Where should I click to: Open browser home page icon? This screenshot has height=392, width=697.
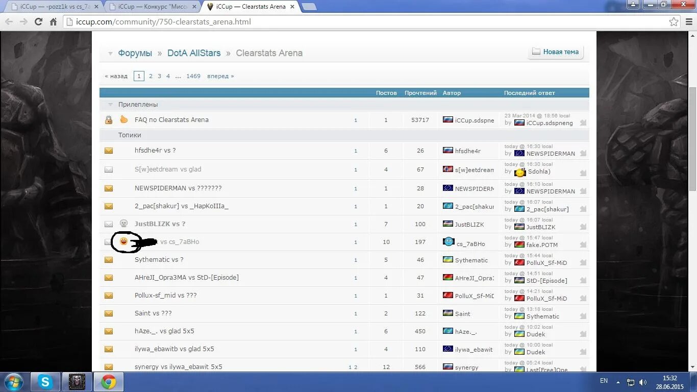click(53, 22)
